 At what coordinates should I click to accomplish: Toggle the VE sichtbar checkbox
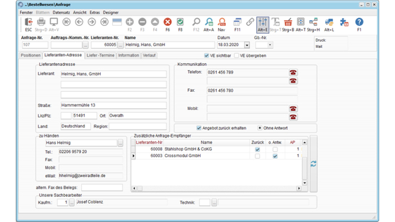(207, 55)
